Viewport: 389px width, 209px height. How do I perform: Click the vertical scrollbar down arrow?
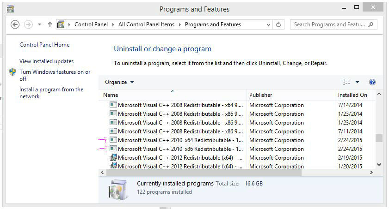pos(379,165)
